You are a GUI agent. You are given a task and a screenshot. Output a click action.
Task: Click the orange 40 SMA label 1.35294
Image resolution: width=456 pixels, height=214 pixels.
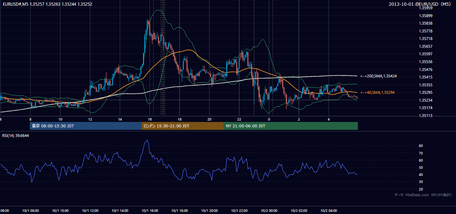pyautogui.click(x=378, y=92)
